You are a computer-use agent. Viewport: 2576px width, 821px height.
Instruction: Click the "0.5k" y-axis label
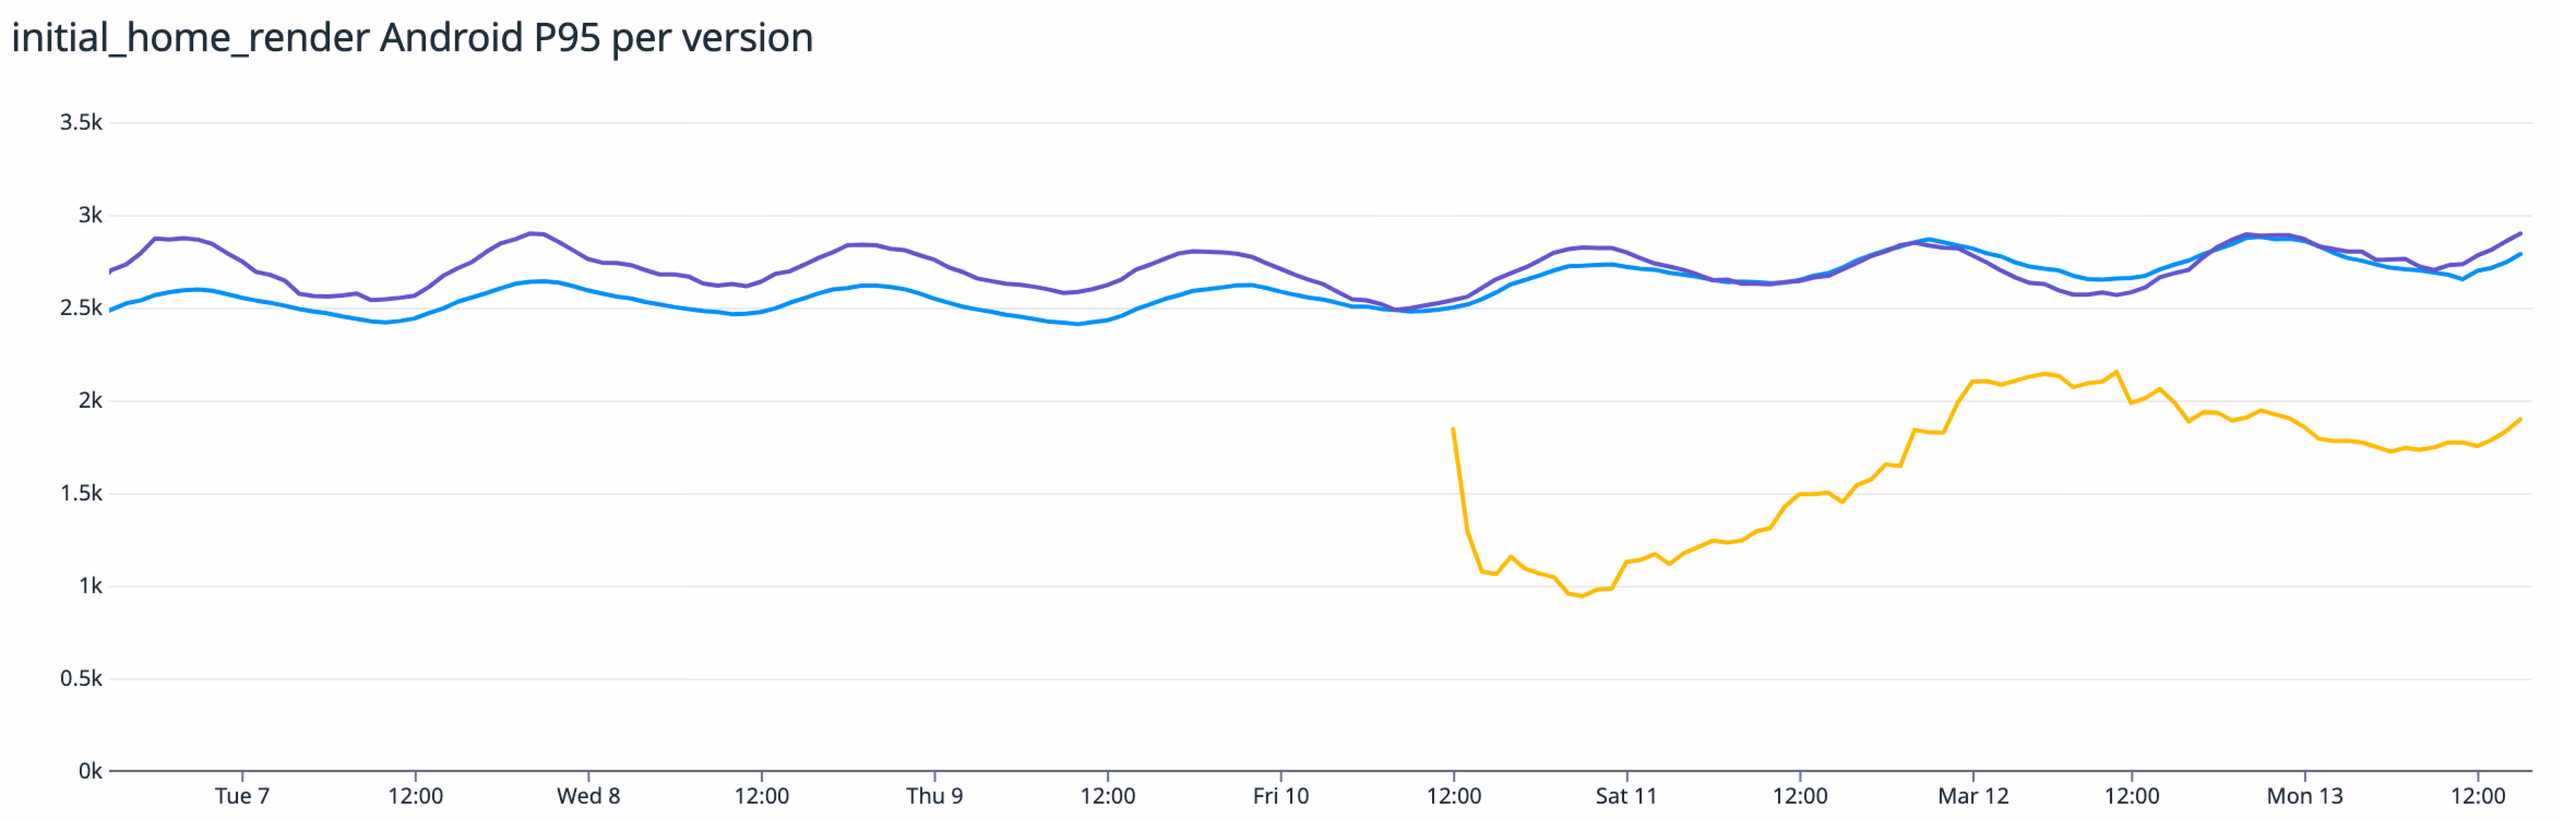(81, 679)
